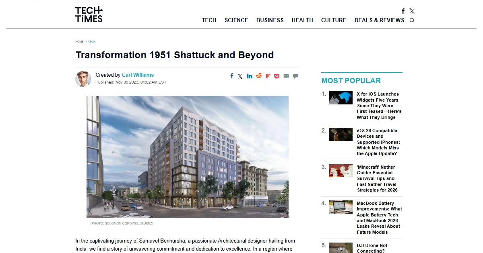Share the article via Flipboard

click(268, 76)
